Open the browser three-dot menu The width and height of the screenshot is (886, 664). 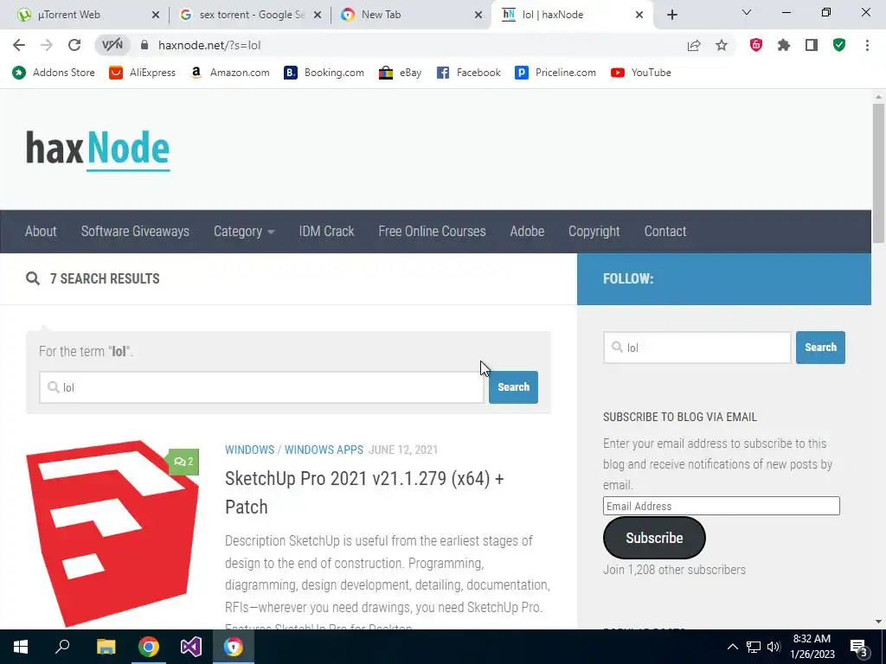867,45
